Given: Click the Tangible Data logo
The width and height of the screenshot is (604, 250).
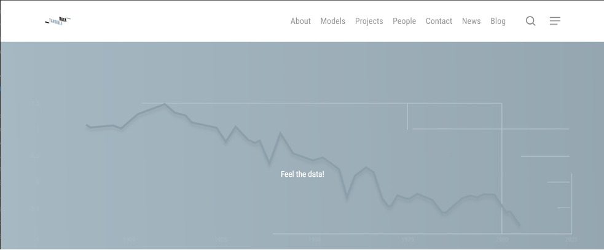Looking at the screenshot, I should [58, 21].
